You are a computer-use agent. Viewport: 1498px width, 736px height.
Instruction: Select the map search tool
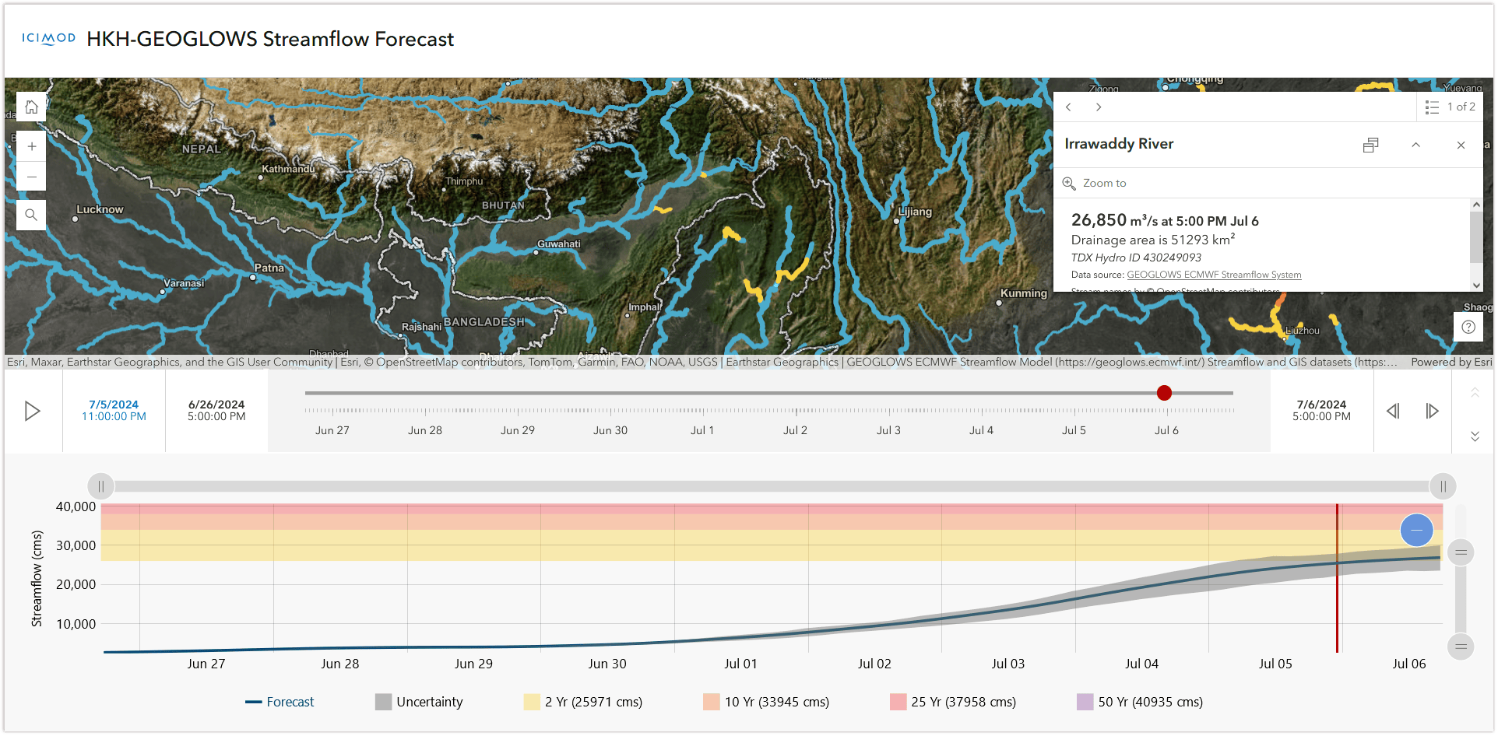[x=31, y=215]
